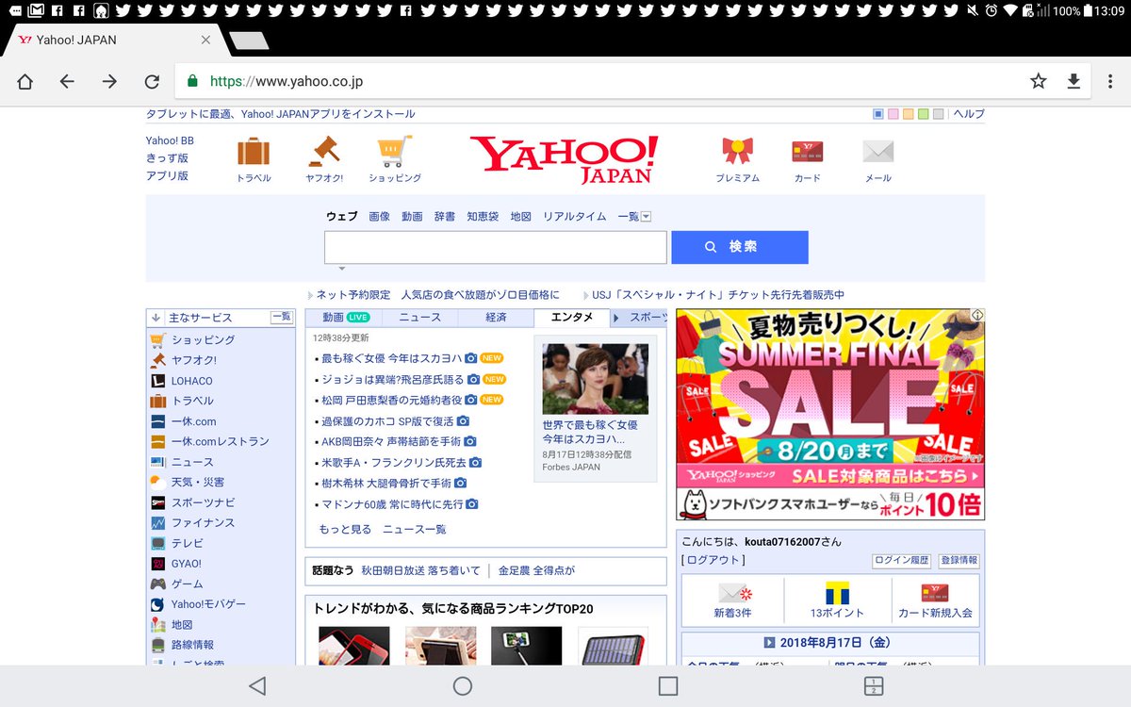Screen dimensions: 1131x707
Task: Open 一覧 button in 主なサービス header
Action: pyautogui.click(x=281, y=317)
